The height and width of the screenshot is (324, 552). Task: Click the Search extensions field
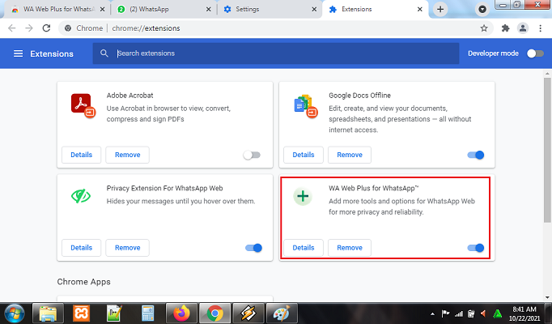coord(276,53)
